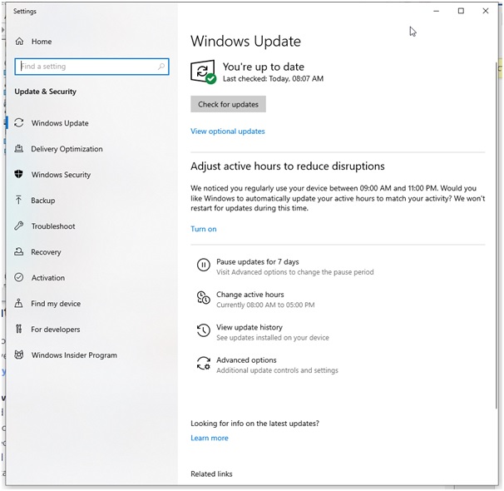Focus the Find a setting search box
The width and height of the screenshot is (504, 491).
91,67
